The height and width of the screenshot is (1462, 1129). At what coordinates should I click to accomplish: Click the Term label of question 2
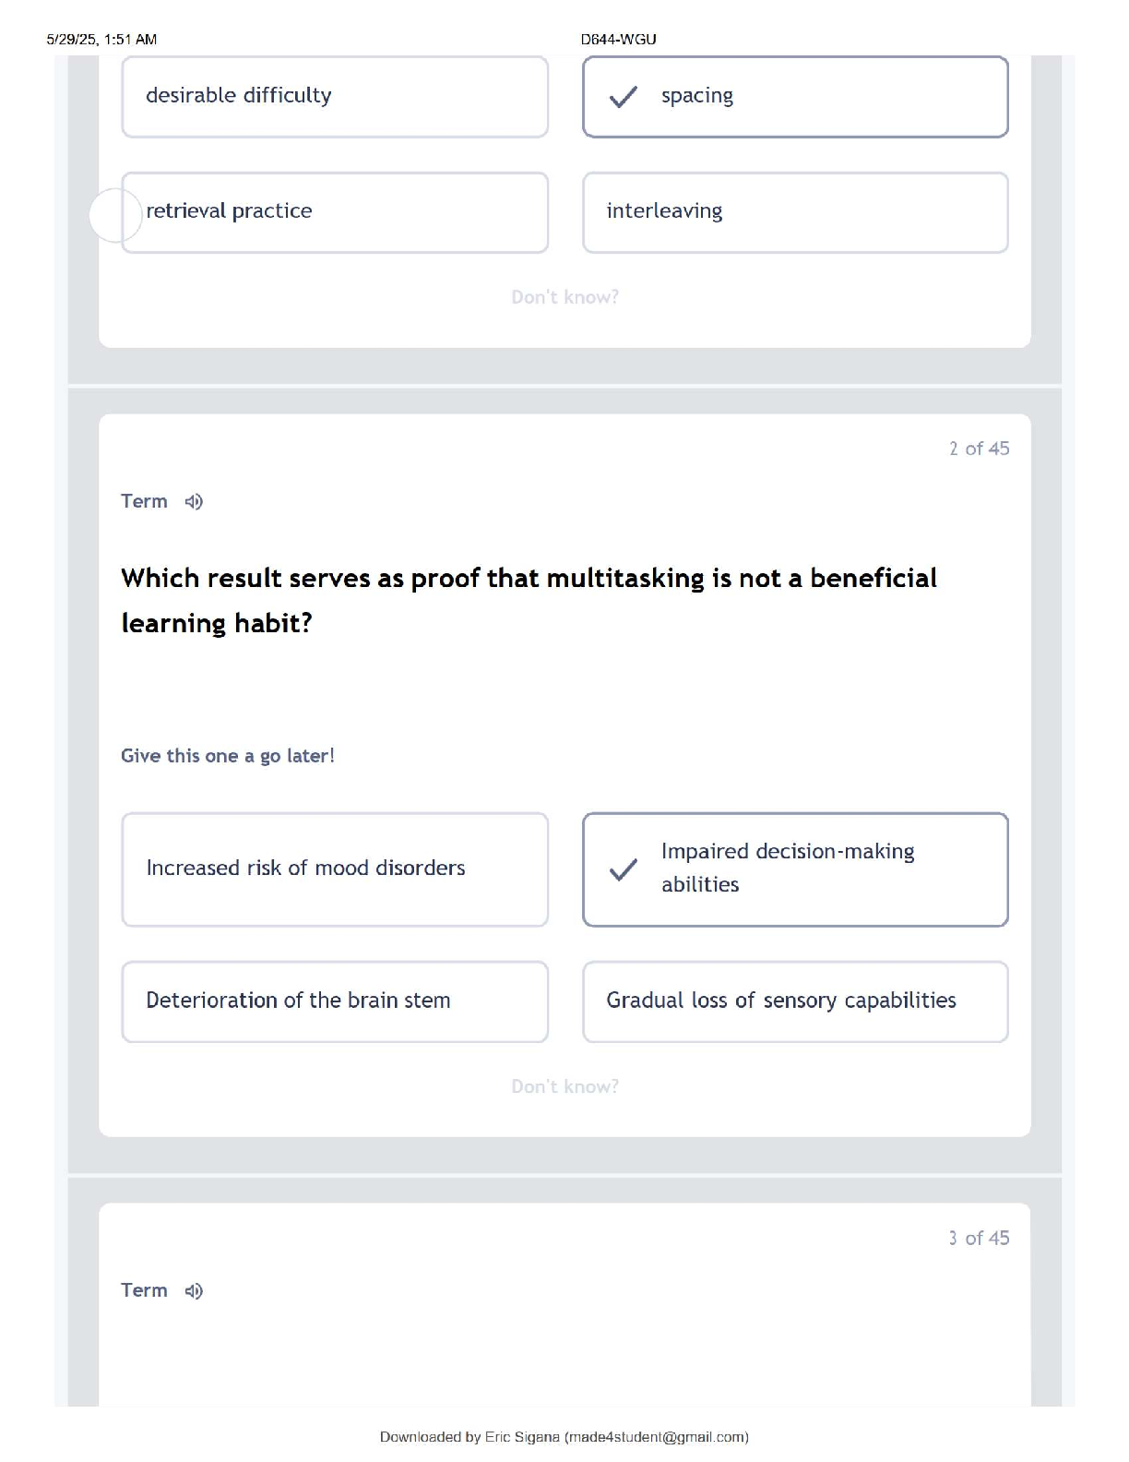[x=144, y=501]
